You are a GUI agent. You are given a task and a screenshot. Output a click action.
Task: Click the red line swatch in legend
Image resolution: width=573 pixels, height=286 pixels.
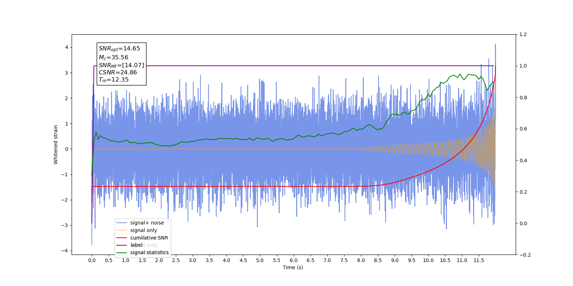(x=122, y=238)
